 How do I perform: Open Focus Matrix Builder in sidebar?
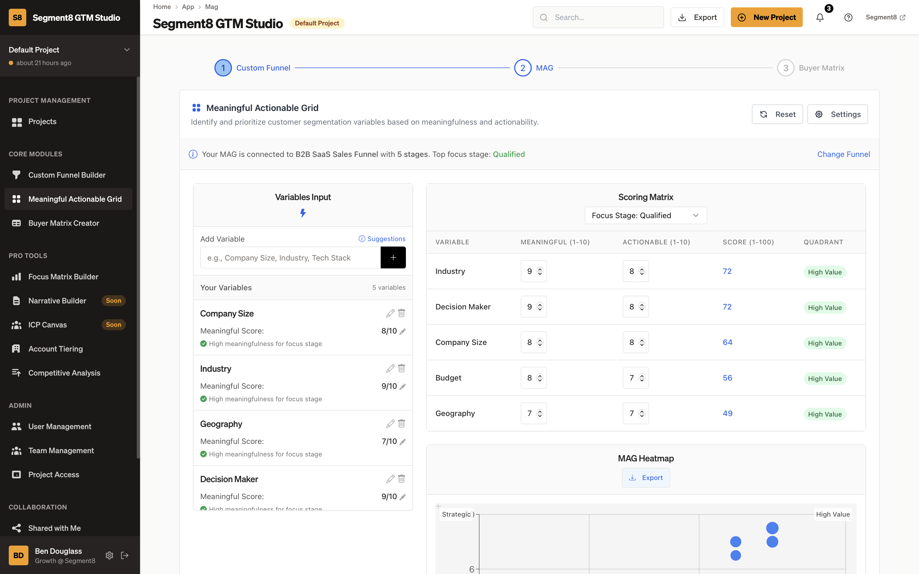(x=63, y=277)
